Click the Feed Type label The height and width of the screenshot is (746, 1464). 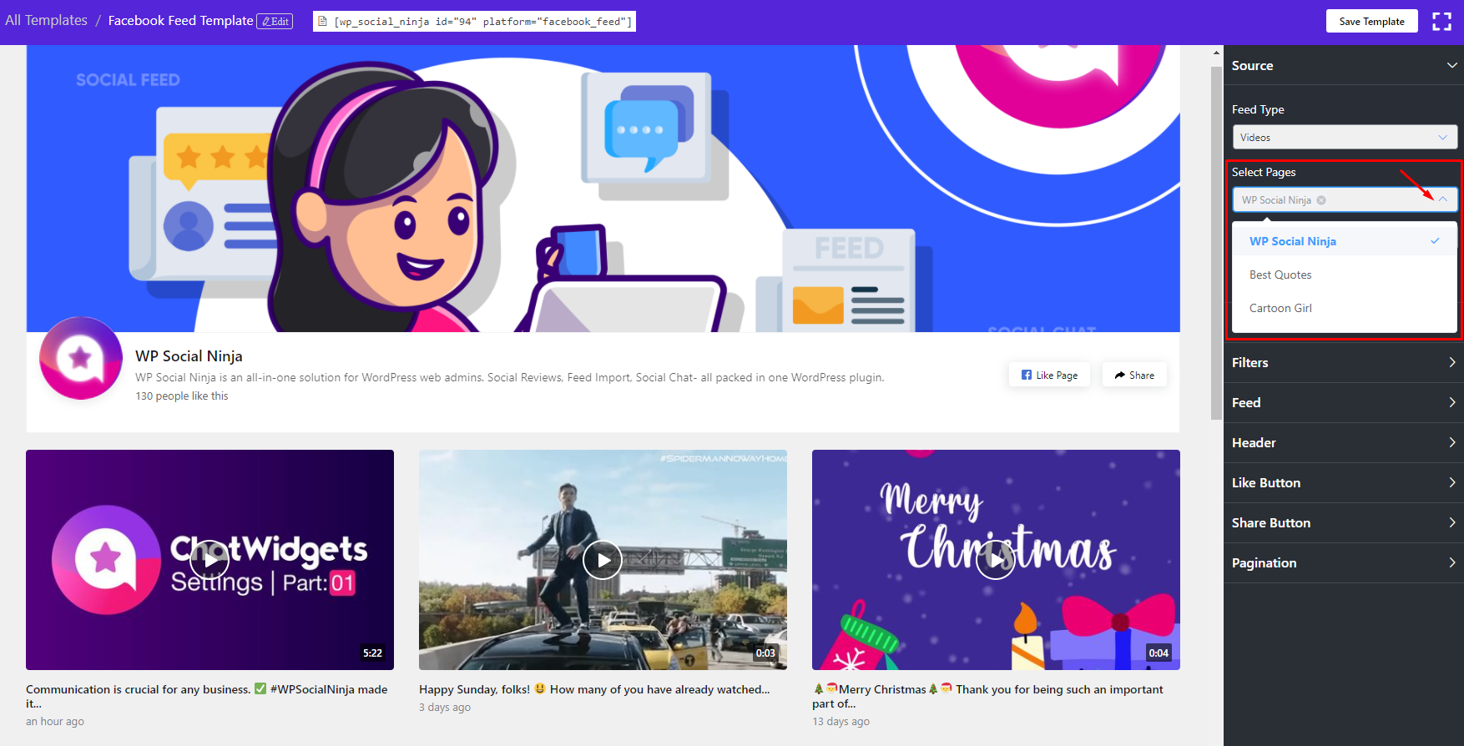(x=1258, y=109)
